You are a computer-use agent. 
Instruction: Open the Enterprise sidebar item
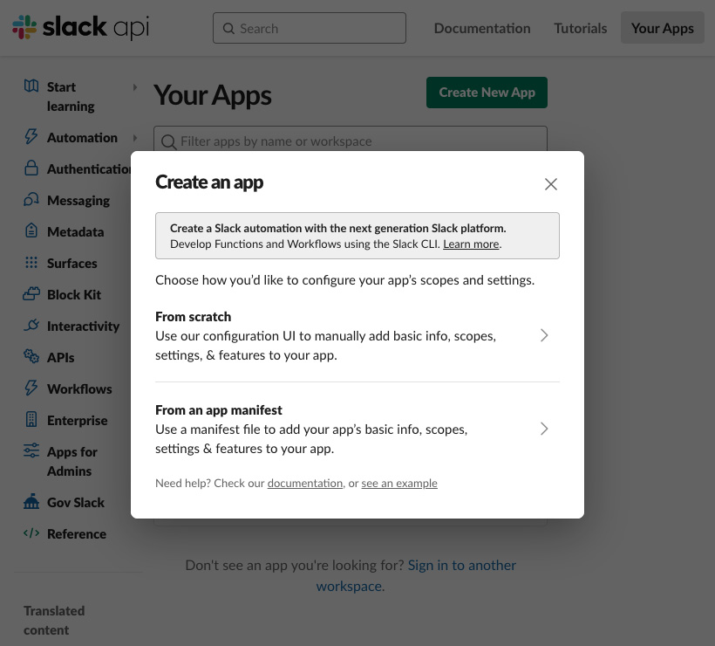coord(77,421)
